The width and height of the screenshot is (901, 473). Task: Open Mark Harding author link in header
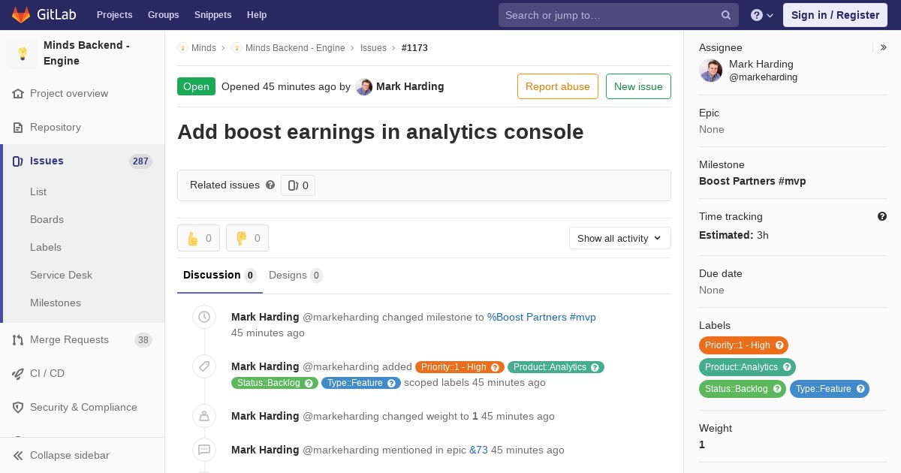410,87
